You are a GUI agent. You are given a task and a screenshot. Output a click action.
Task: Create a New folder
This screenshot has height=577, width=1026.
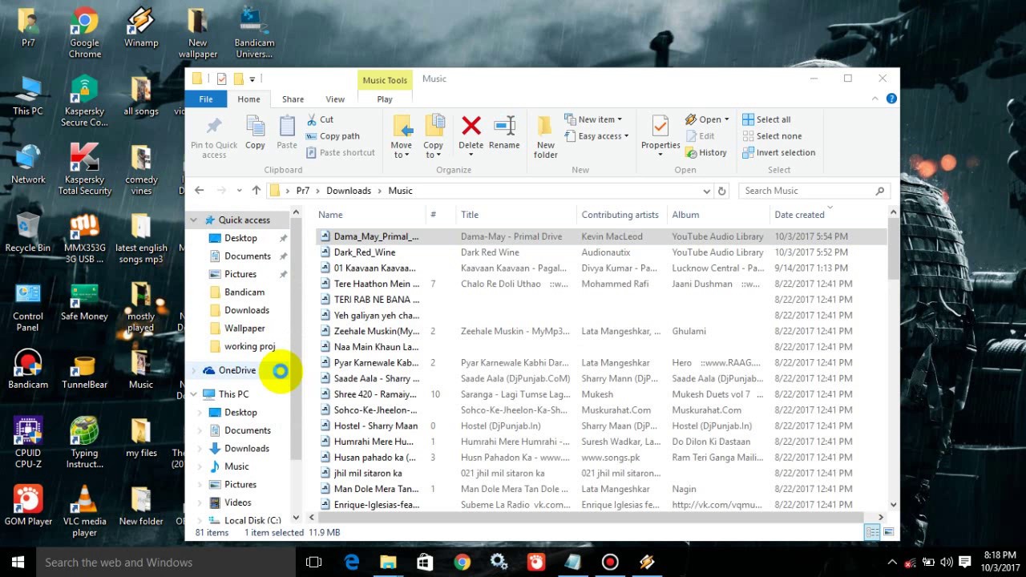546,136
